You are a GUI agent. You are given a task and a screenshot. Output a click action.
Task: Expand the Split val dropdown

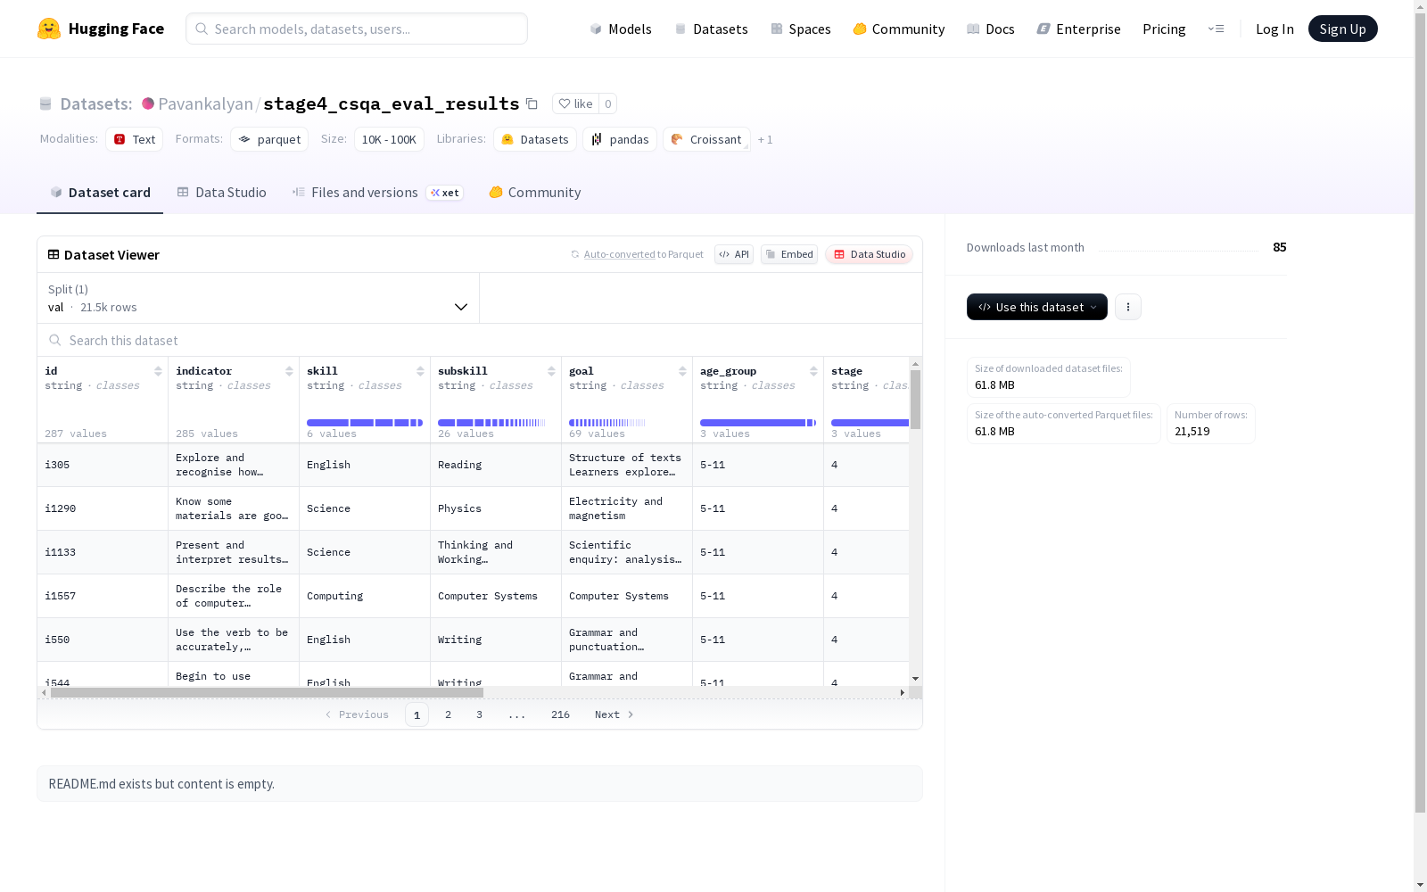(258, 298)
